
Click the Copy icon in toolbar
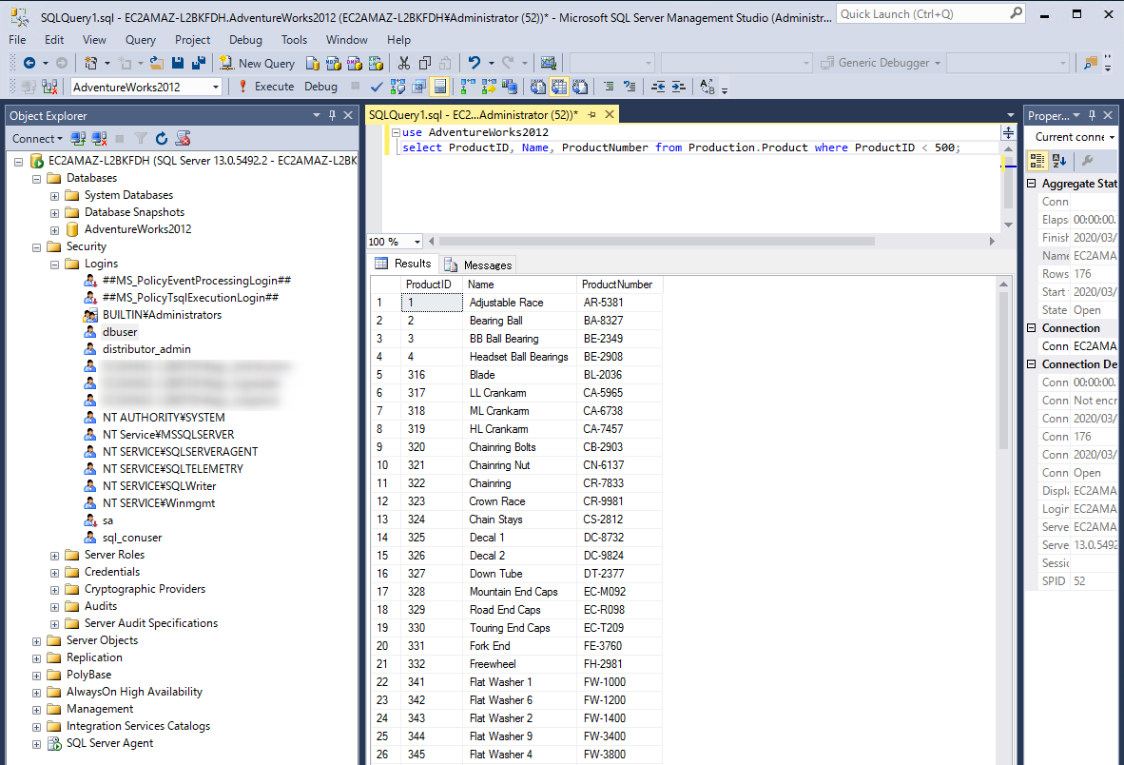[x=425, y=63]
